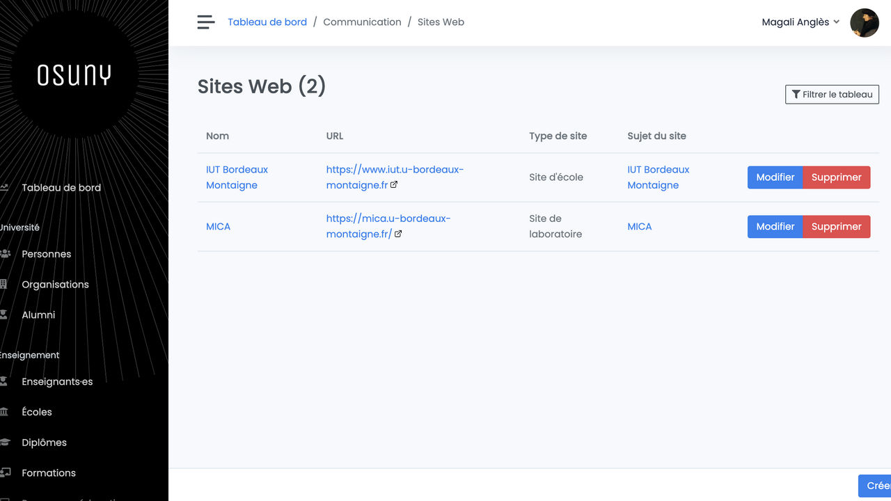Go to Écoles in the sidebar
891x501 pixels.
[x=37, y=412]
